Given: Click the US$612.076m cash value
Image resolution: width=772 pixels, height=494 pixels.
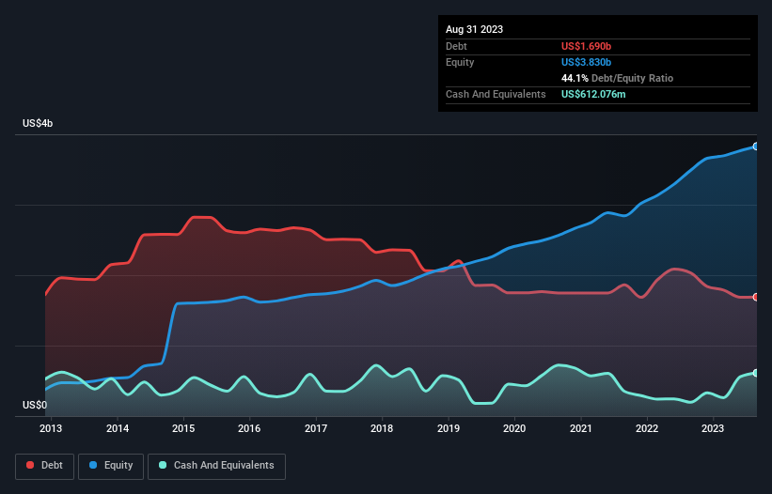Looking at the screenshot, I should point(593,94).
